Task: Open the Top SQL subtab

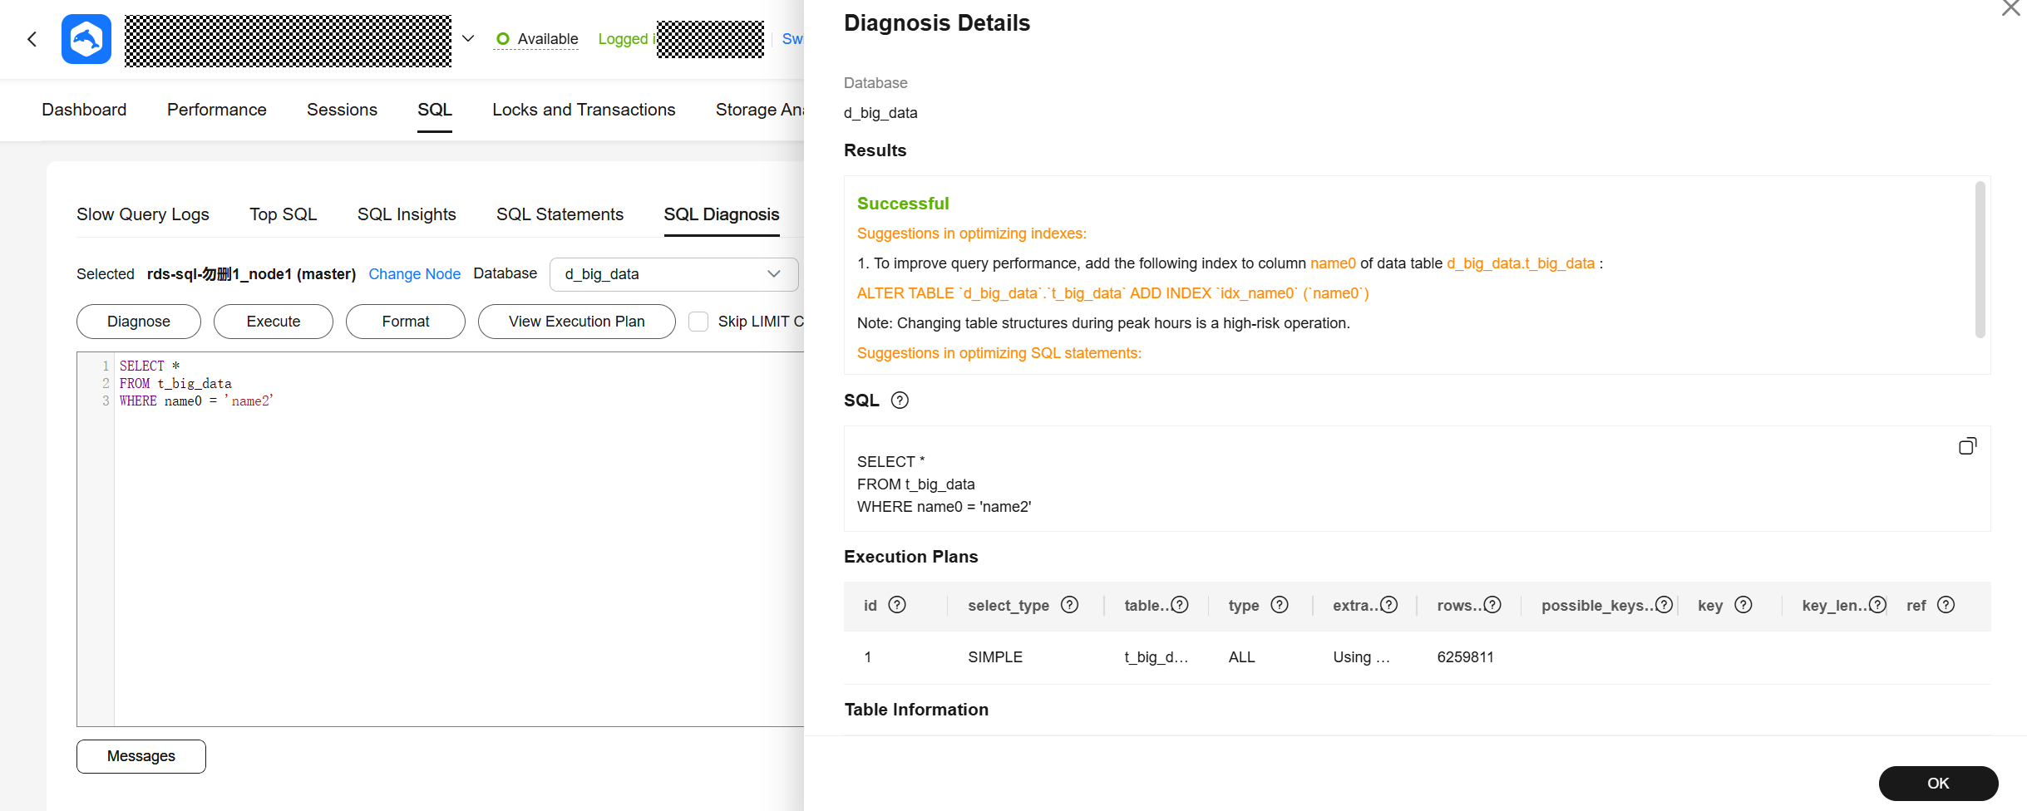Action: pos(284,214)
